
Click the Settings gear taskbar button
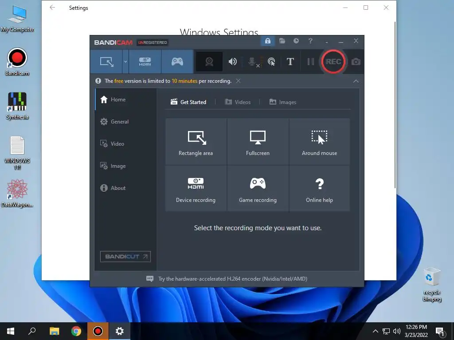click(x=120, y=331)
